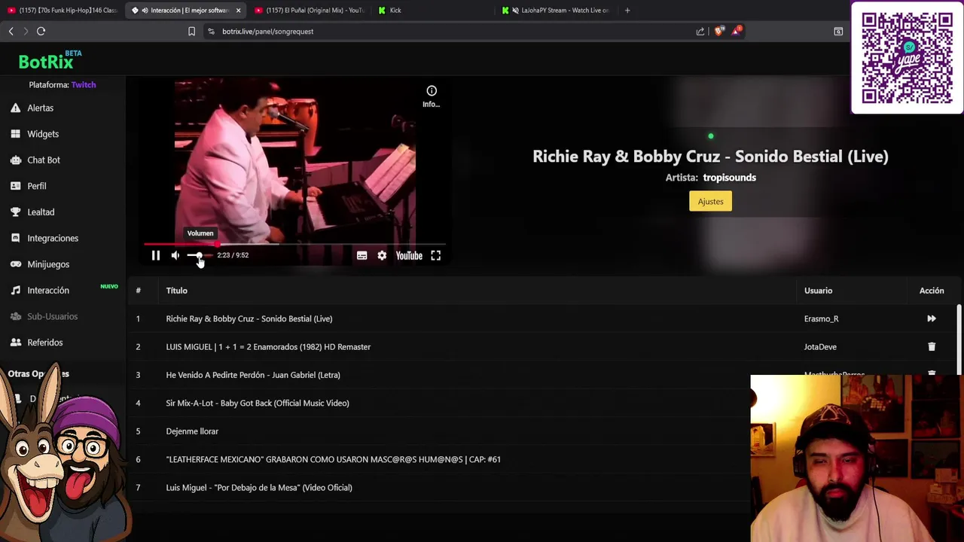Click the Título column header
964x542 pixels.
(176, 291)
